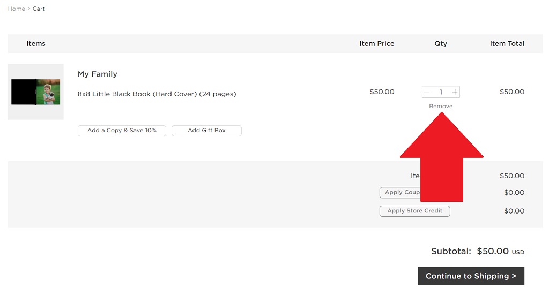Increase quantity with the plus button
This screenshot has width=549, height=296.
(455, 92)
